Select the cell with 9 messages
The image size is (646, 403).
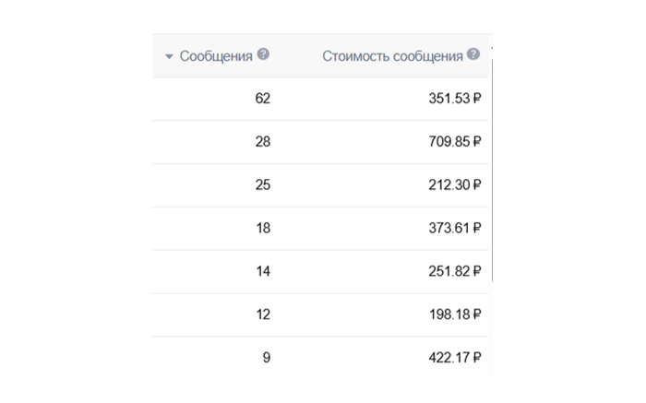[x=267, y=357]
